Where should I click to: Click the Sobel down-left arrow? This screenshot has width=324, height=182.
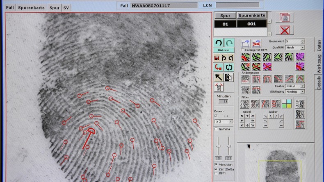click(242, 125)
